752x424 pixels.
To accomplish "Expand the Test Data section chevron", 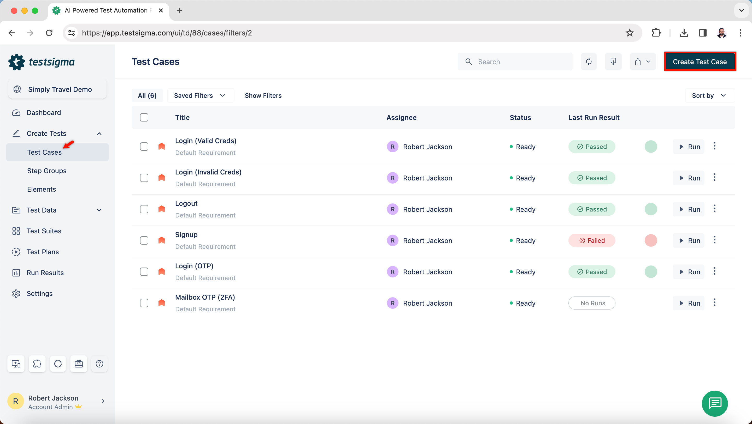I will pyautogui.click(x=99, y=210).
